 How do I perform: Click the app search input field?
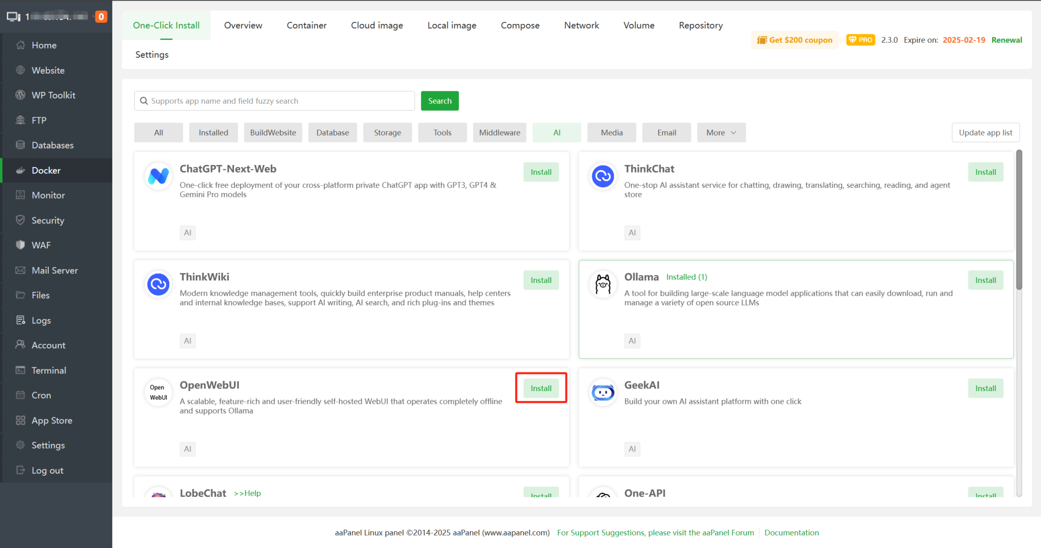(274, 101)
